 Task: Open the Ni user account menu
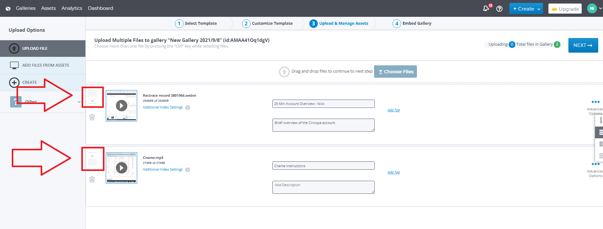pos(594,9)
